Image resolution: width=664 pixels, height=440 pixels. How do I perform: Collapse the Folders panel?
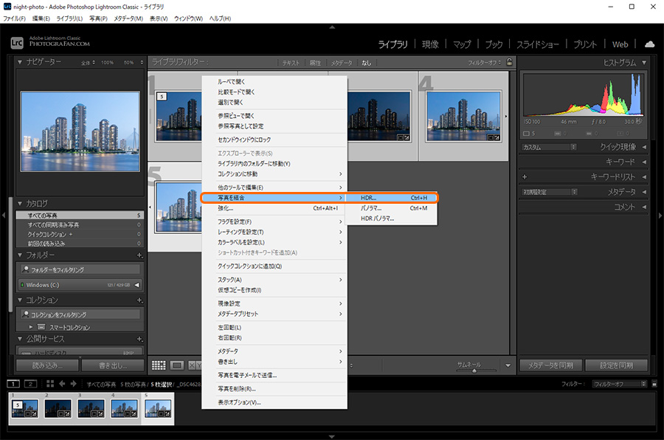tap(19, 255)
